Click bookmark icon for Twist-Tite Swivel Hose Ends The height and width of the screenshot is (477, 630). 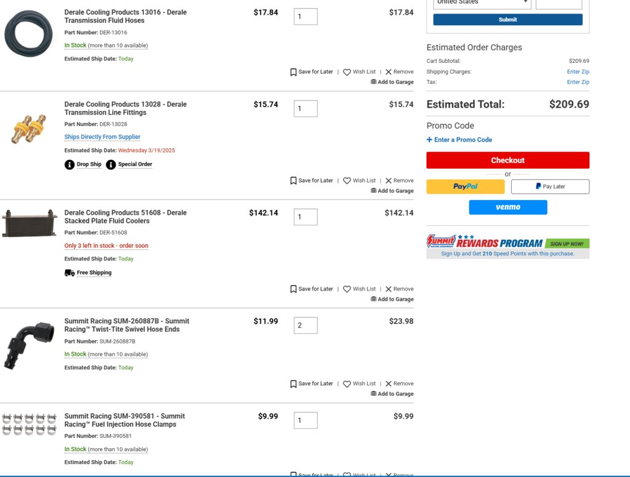pos(293,384)
